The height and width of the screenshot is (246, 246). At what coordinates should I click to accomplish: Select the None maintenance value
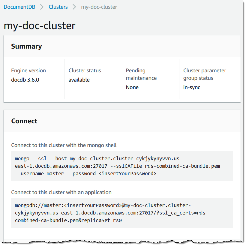(132, 87)
